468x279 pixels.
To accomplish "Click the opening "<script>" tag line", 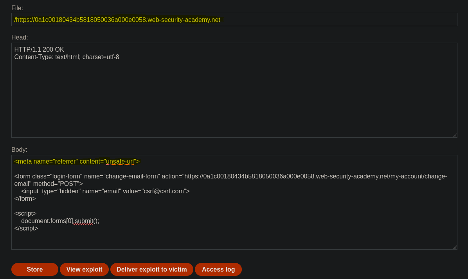I will 25,213.
